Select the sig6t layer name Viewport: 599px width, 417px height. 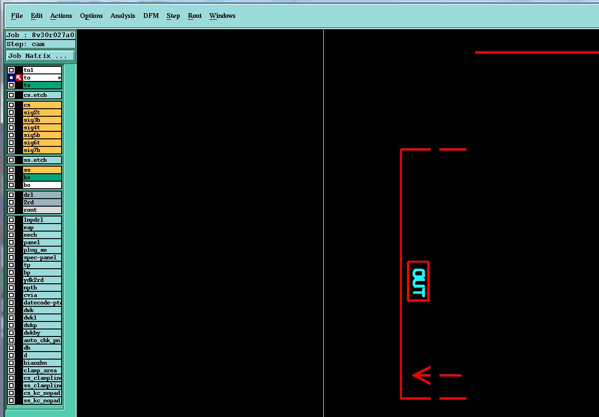(42, 143)
